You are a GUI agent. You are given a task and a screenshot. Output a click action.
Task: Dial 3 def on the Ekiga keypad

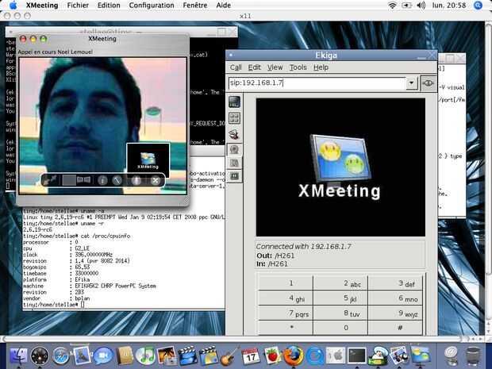click(x=395, y=283)
